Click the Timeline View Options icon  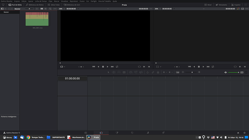(178, 72)
